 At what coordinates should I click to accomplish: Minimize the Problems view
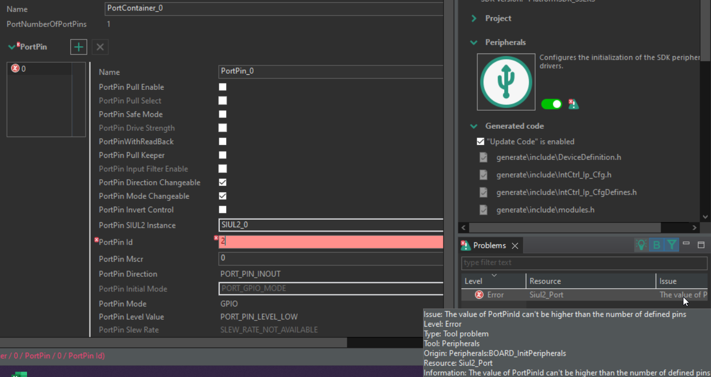(686, 244)
